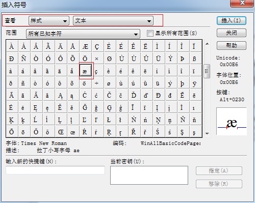Select the Ø capital slashed O cell
Image resolution: width=255 pixels, height=203 pixels.
click(x=110, y=59)
